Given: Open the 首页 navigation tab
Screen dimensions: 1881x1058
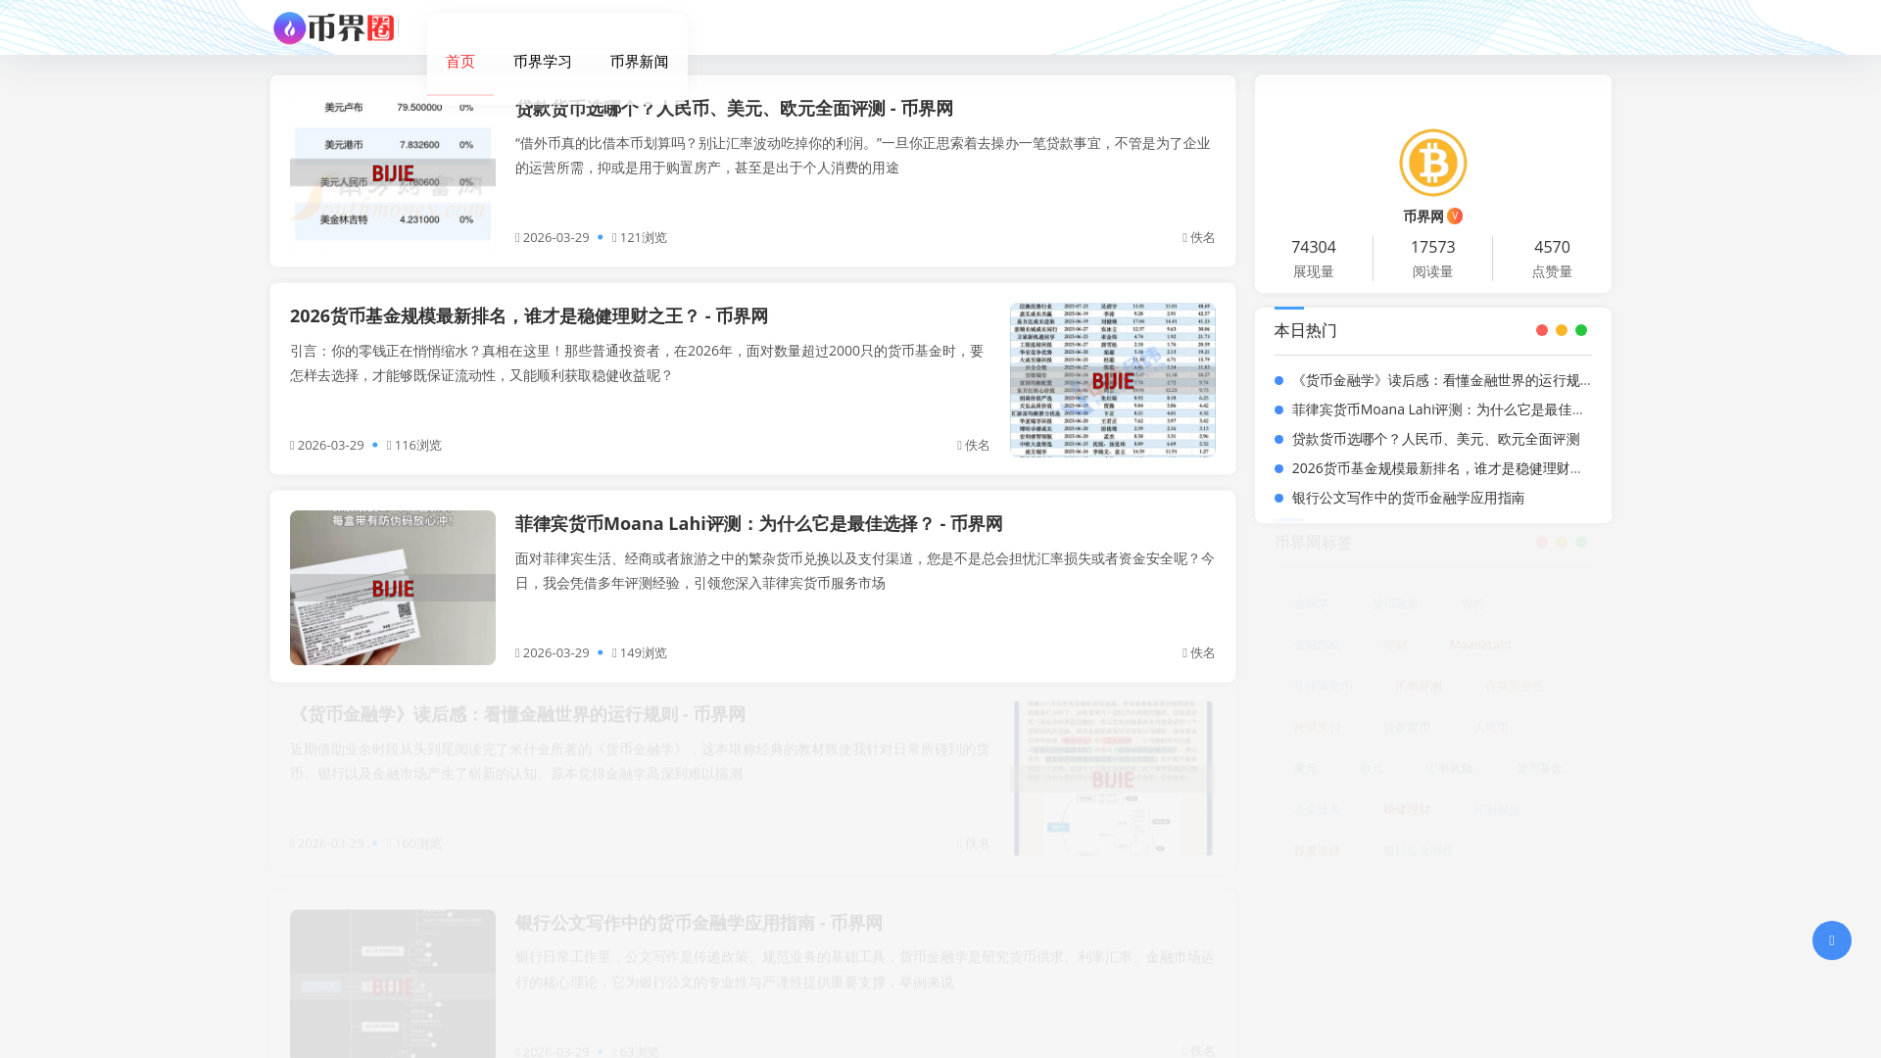Looking at the screenshot, I should tap(460, 62).
